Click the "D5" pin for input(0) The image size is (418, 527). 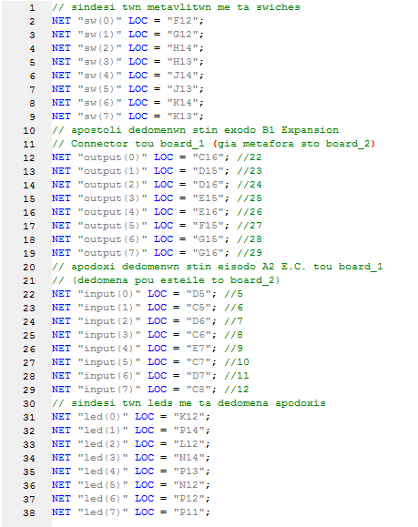tap(199, 294)
